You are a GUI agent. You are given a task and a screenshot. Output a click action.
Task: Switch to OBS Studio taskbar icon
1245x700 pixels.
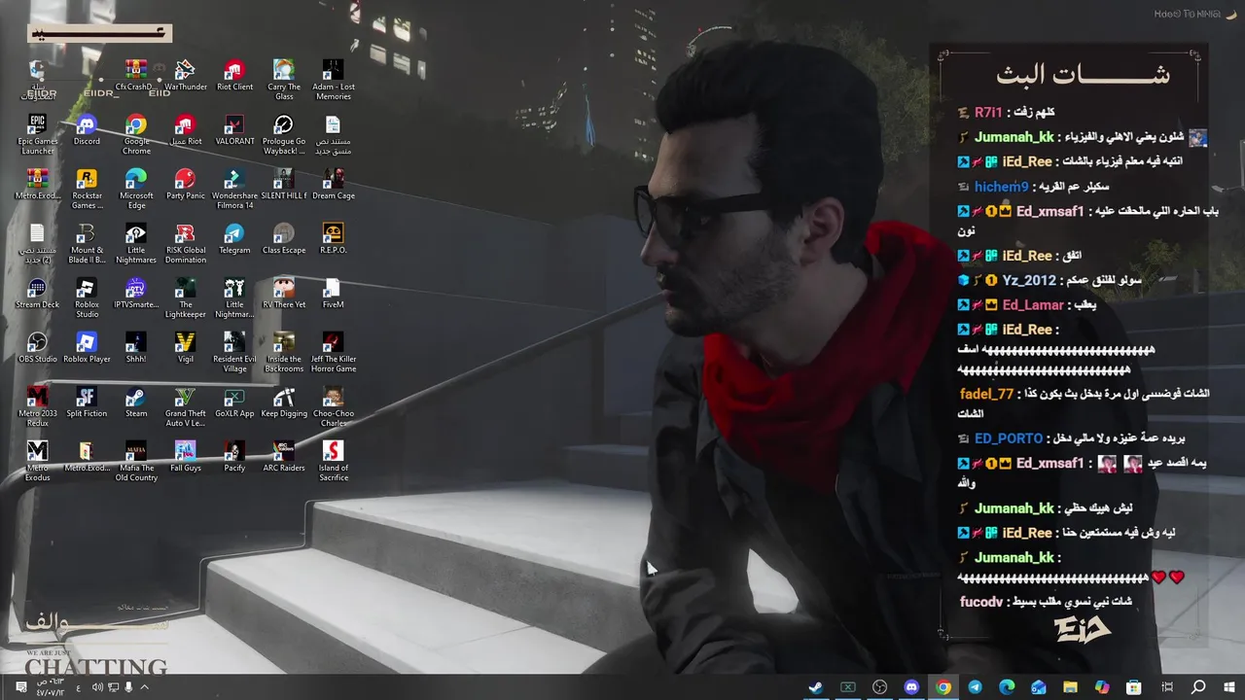coord(879,687)
